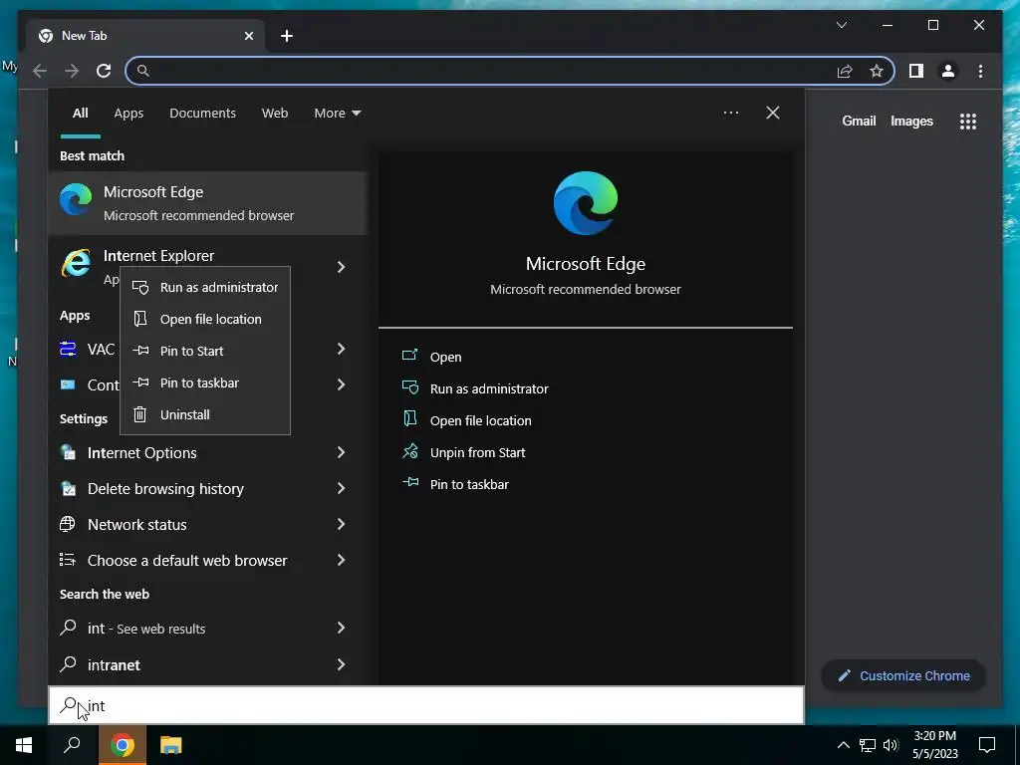Viewport: 1020px width, 765px height.
Task: Click Chrome share page icon
Action: 845,71
